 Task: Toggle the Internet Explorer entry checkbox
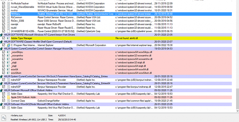4,45
